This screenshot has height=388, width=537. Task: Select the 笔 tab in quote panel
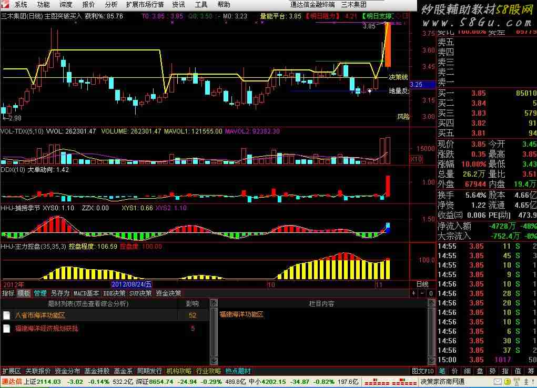click(442, 371)
